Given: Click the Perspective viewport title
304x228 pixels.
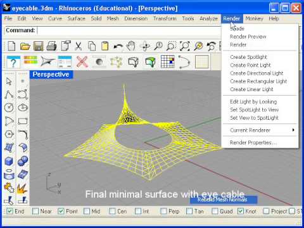Looking at the screenshot, I should [51, 74].
